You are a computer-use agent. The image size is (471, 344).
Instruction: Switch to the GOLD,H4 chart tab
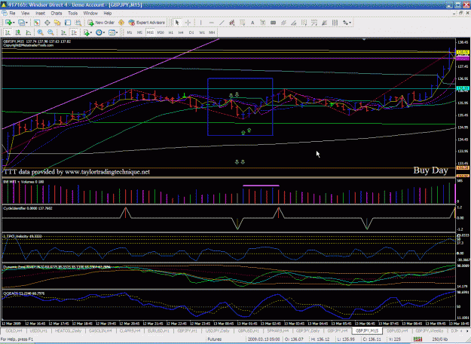pos(14,330)
